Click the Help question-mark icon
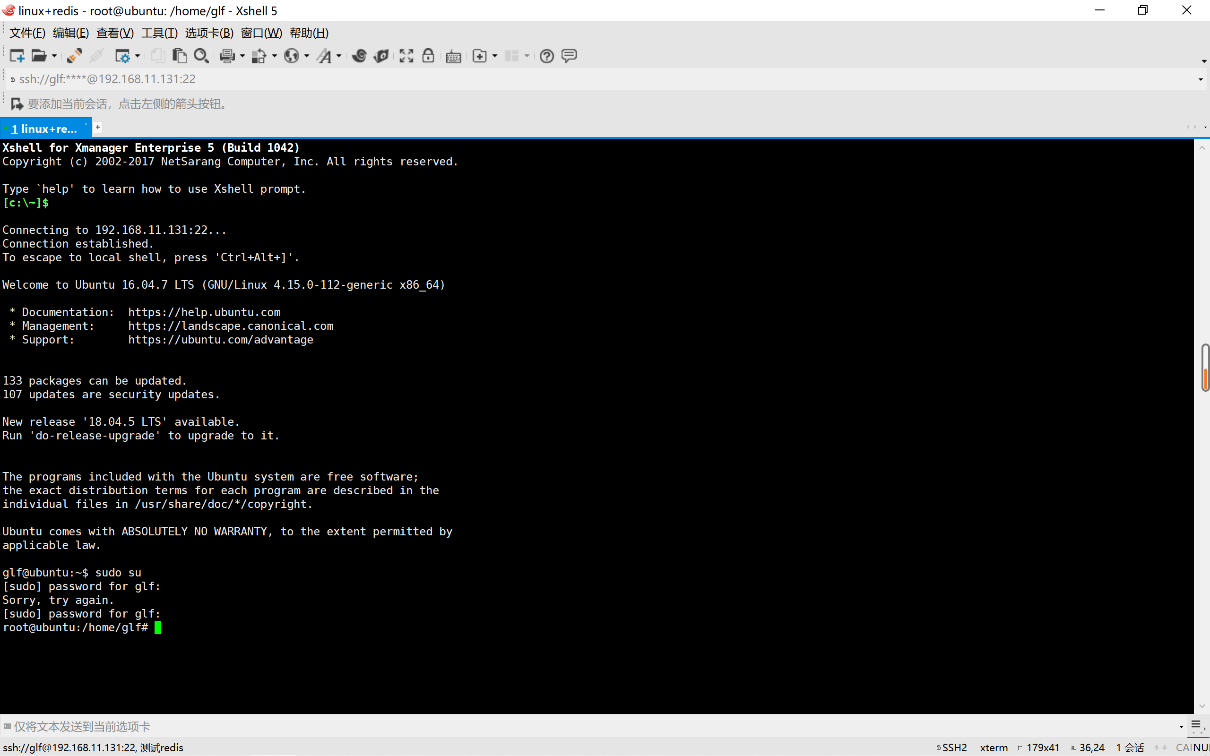 pyautogui.click(x=546, y=56)
